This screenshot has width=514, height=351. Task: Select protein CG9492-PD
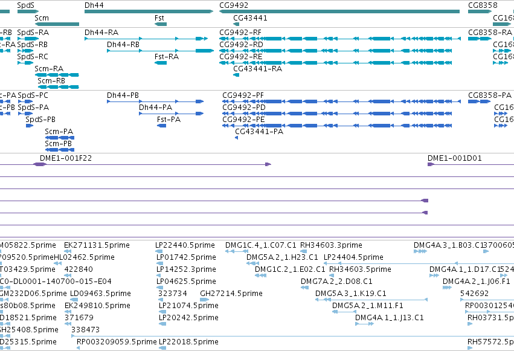point(337,114)
